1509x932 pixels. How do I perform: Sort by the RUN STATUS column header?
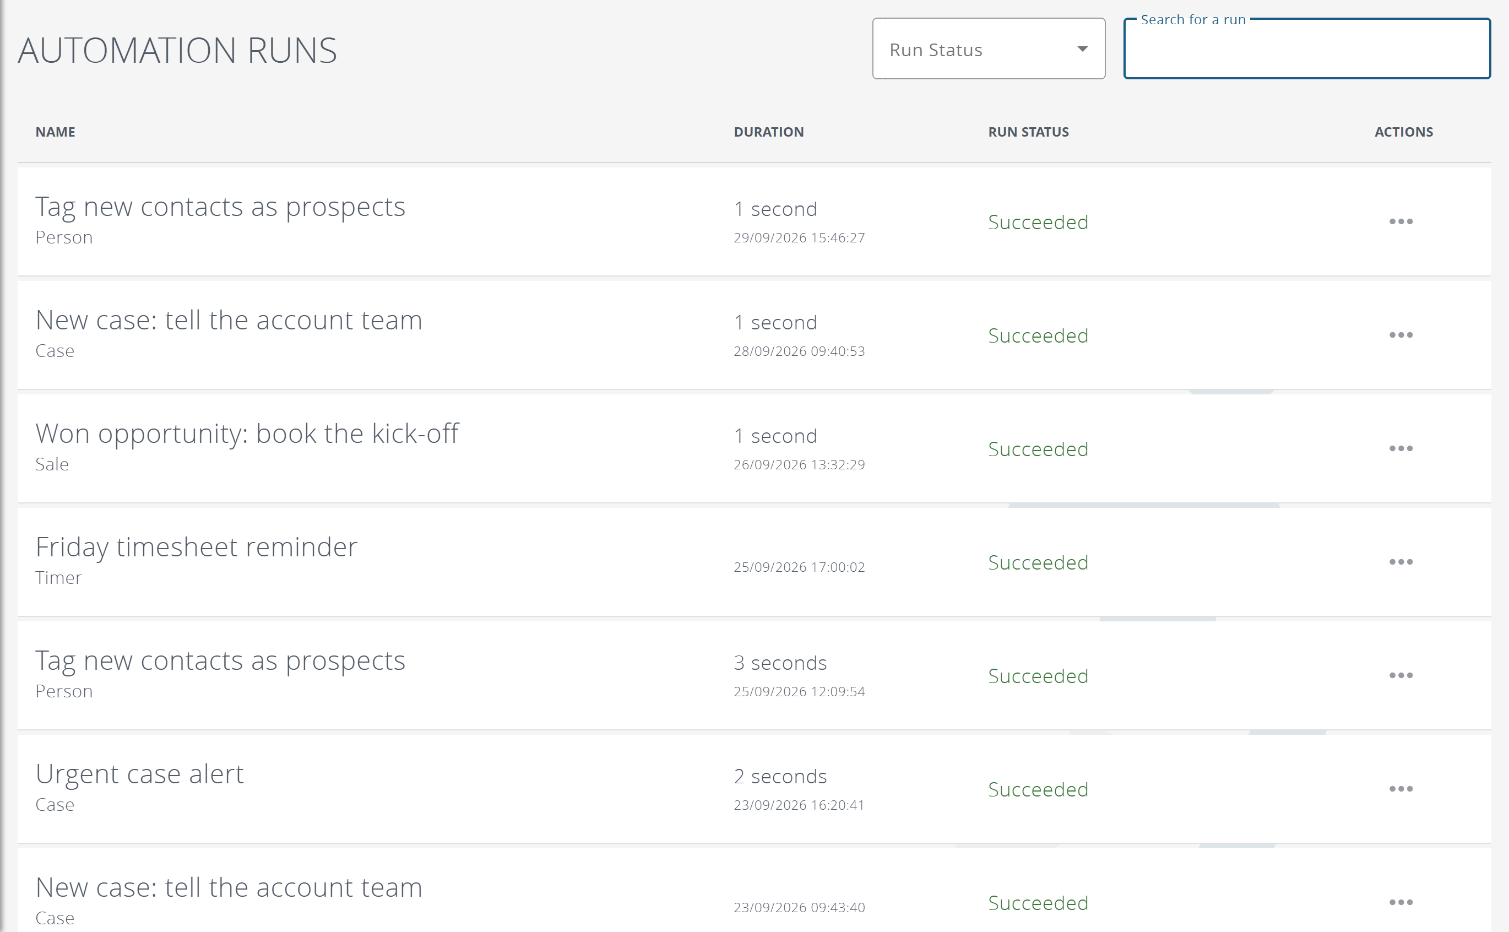click(x=1028, y=132)
